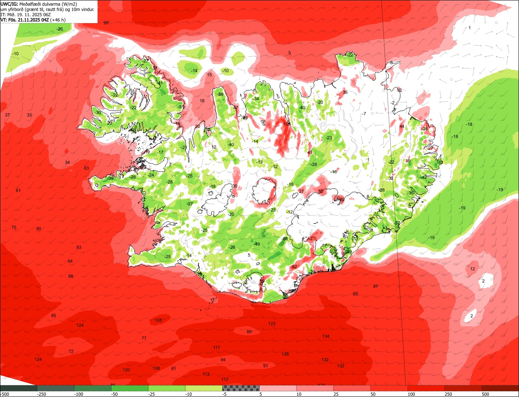Viewport: 519px width, 397px height.
Task: Click the bright red legend swatch between 100 and 250
Action: [426, 388]
